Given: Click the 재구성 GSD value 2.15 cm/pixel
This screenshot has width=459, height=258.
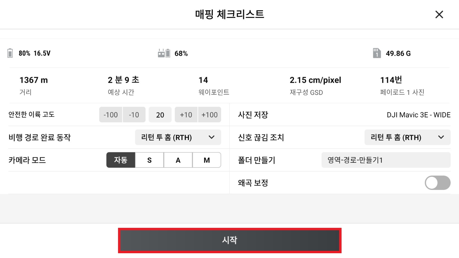Looking at the screenshot, I should (315, 80).
